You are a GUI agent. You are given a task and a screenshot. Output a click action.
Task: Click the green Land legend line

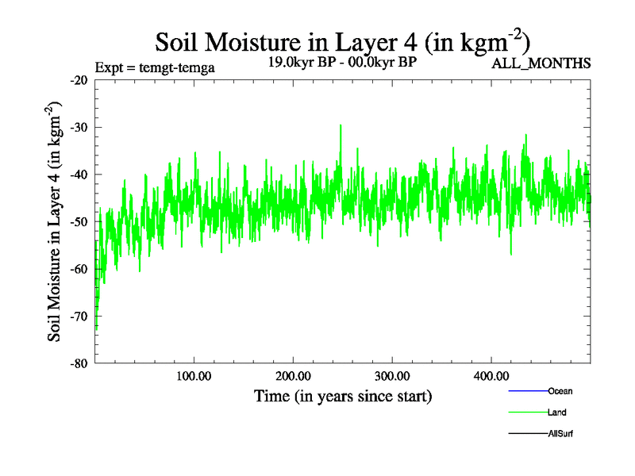coord(527,413)
